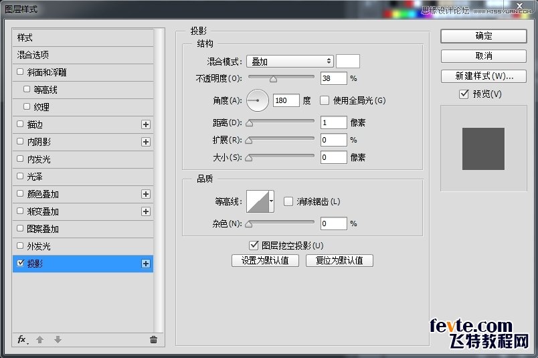This screenshot has width=538, height=358.
Task: Enable 渐变叠加 checkbox
Action: click(20, 211)
